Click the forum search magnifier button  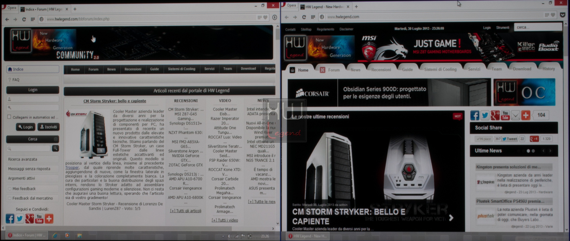coord(55,148)
